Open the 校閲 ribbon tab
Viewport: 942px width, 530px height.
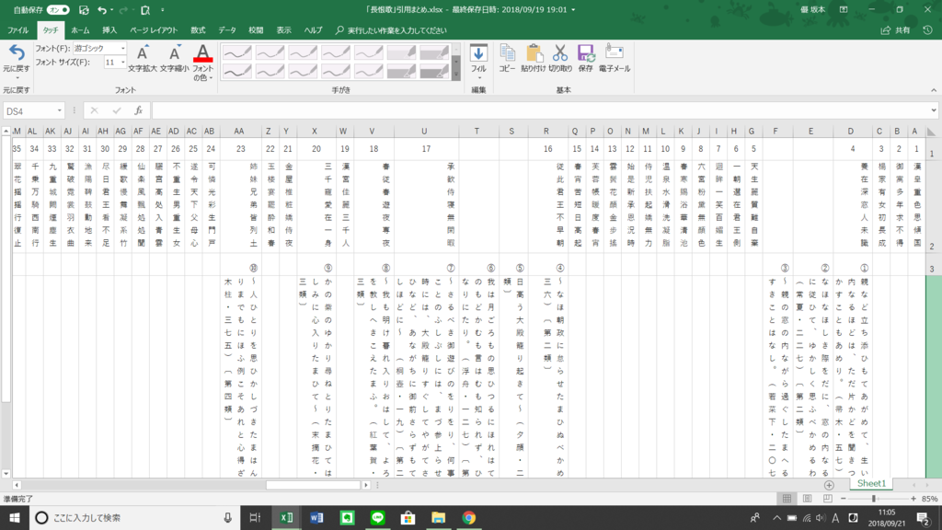(x=256, y=30)
